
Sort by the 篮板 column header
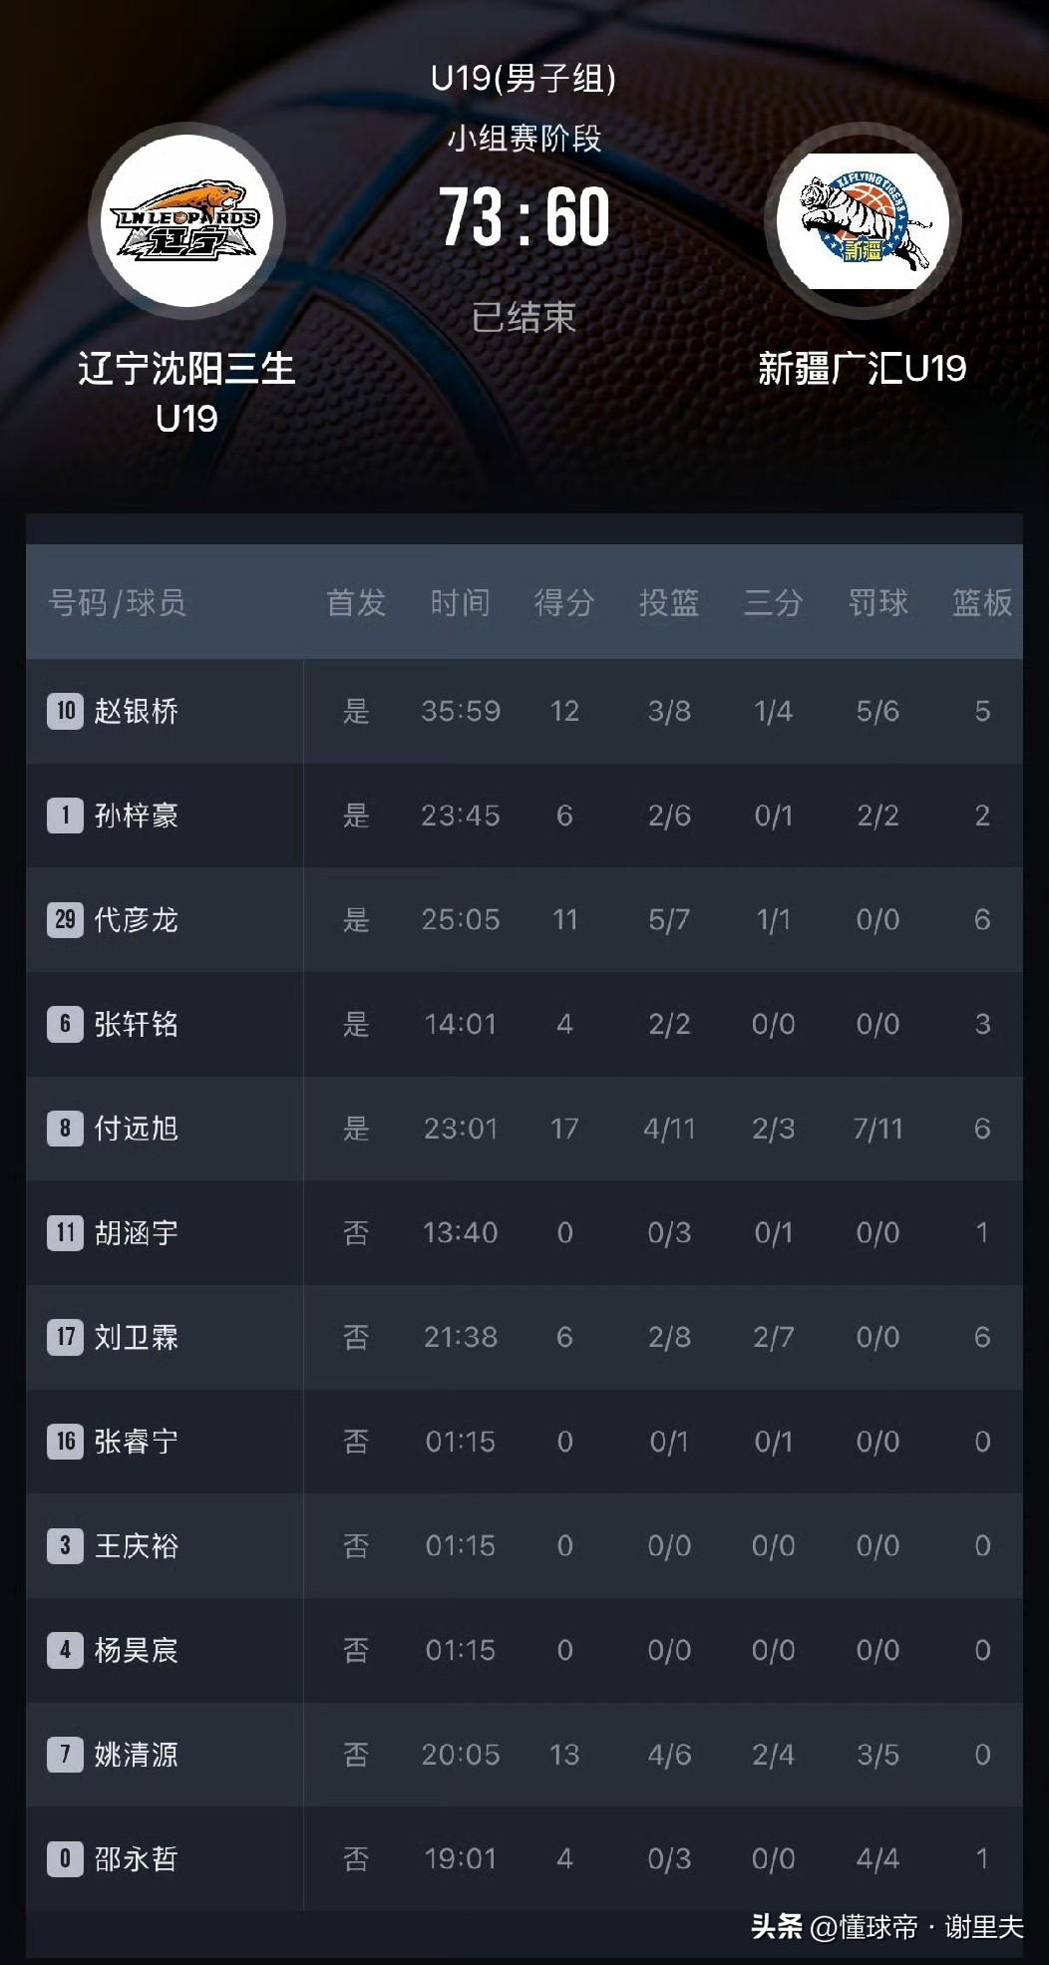click(982, 602)
